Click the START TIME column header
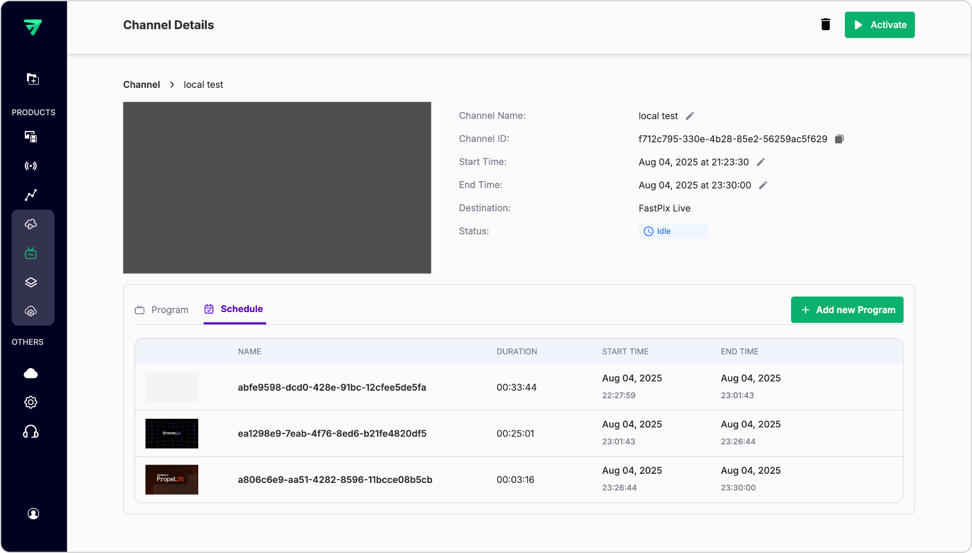The height and width of the screenshot is (553, 972). point(625,351)
